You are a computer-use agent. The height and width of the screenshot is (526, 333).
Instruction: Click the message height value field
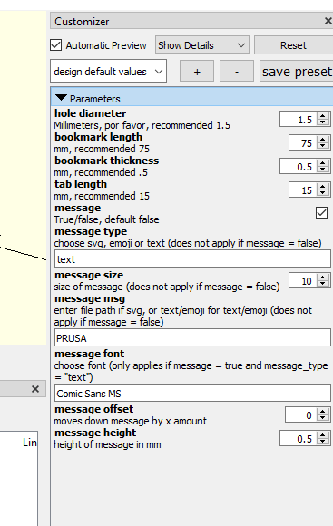point(299,438)
